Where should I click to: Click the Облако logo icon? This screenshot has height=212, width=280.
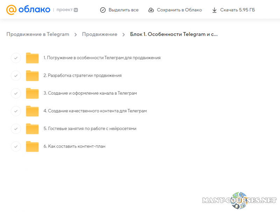[x=12, y=10]
